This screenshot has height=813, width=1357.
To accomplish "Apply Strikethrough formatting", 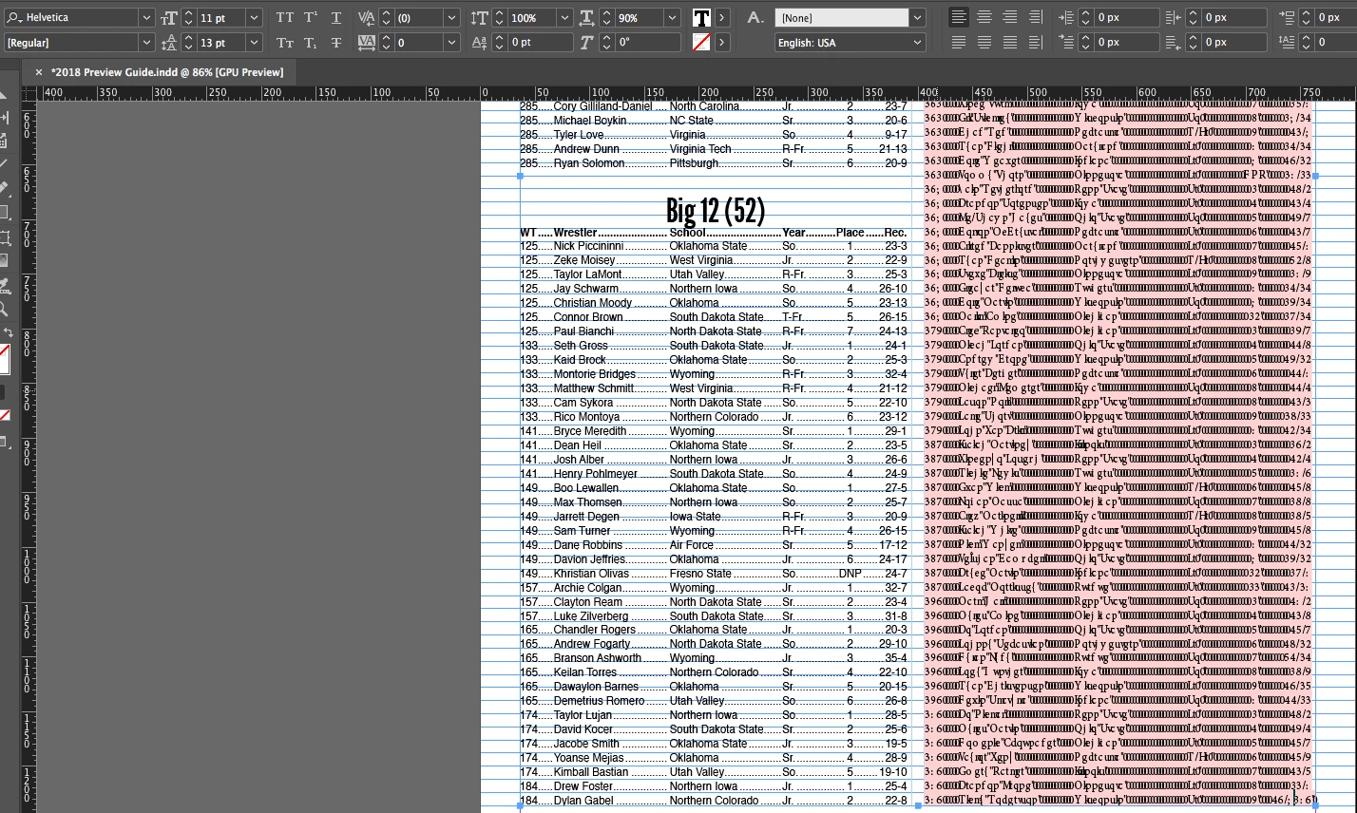I will click(x=336, y=43).
